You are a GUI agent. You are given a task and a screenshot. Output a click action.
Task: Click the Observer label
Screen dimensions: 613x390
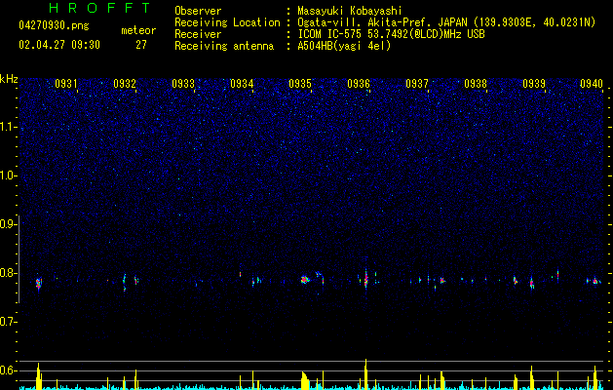pos(198,11)
